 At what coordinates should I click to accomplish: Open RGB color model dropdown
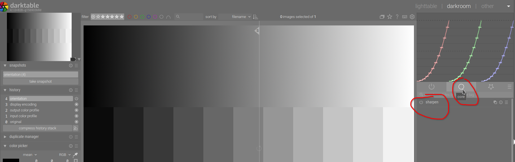65,155
